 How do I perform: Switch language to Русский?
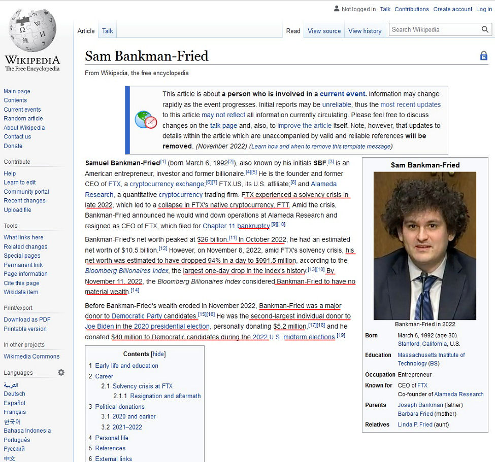14,449
